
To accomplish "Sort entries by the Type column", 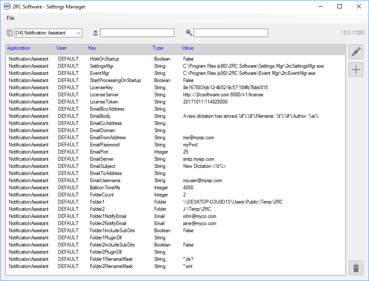I will click(157, 48).
